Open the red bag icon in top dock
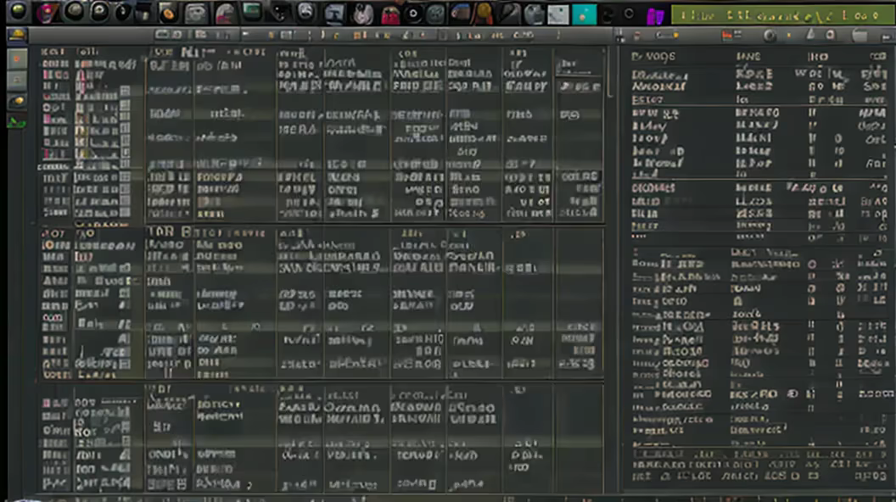Screen dimensions: 896x502 click(389, 14)
